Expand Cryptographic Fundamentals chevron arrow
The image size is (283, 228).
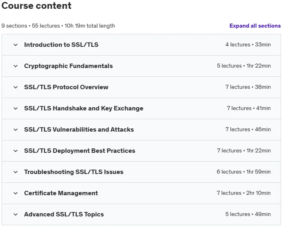[16, 66]
